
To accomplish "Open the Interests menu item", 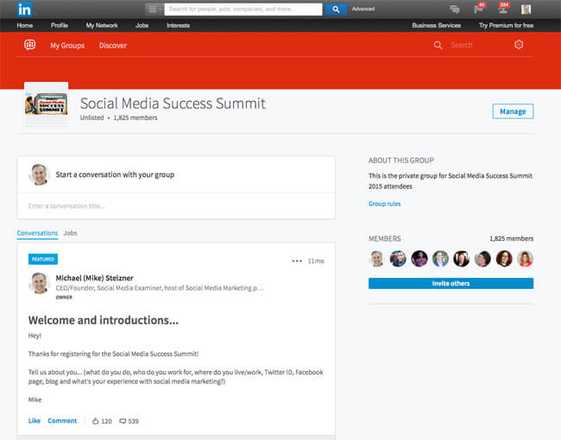I will 178,25.
